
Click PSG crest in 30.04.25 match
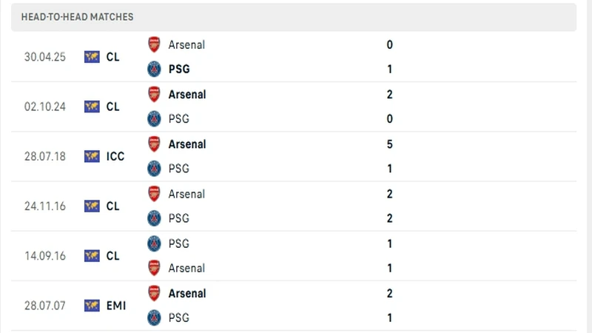click(x=154, y=70)
